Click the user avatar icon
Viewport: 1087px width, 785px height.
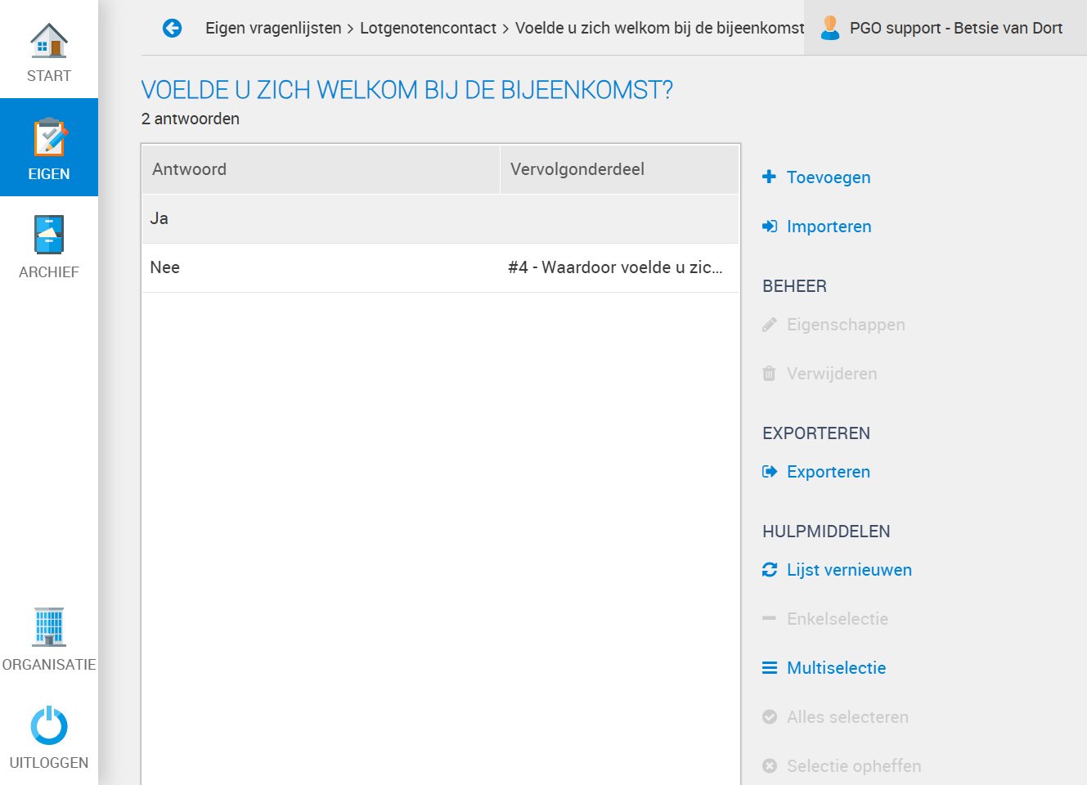[x=830, y=28]
